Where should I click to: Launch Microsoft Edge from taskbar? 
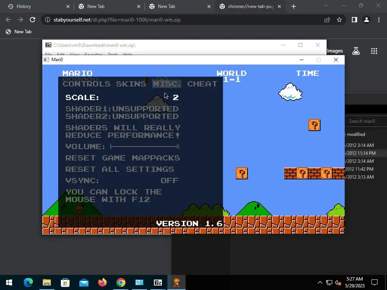pos(28,282)
